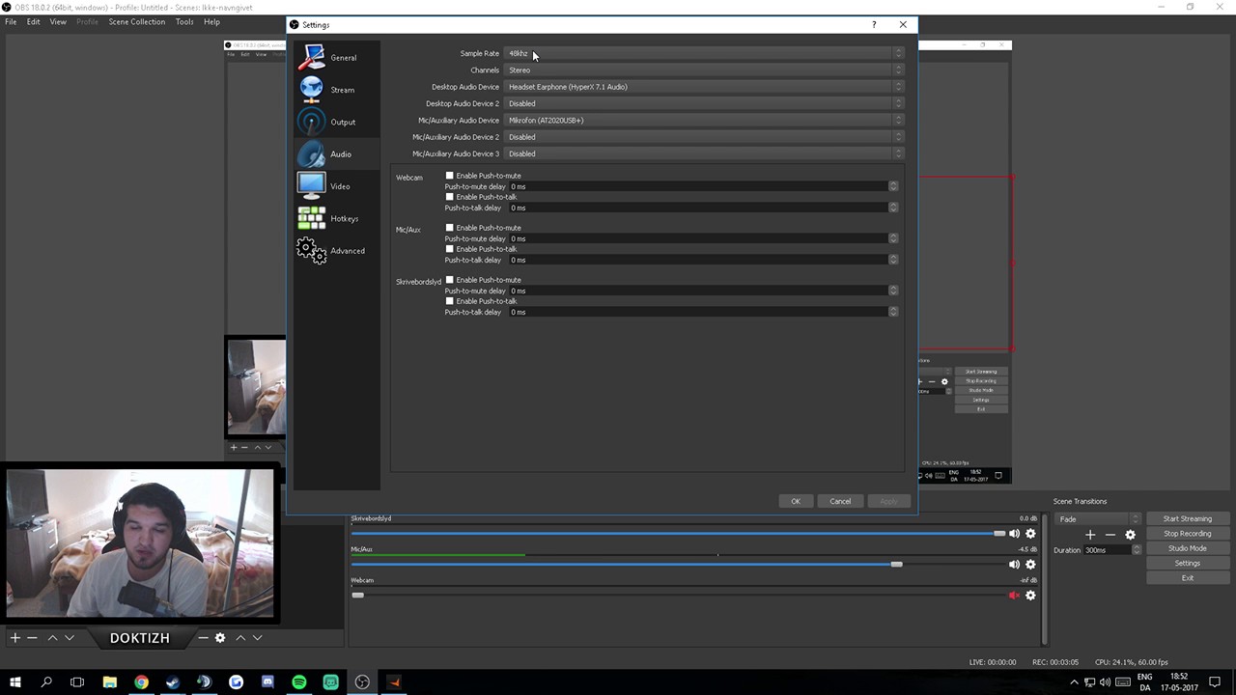Remove the selected scene with minus icon
The width and height of the screenshot is (1236, 695).
(x=32, y=638)
